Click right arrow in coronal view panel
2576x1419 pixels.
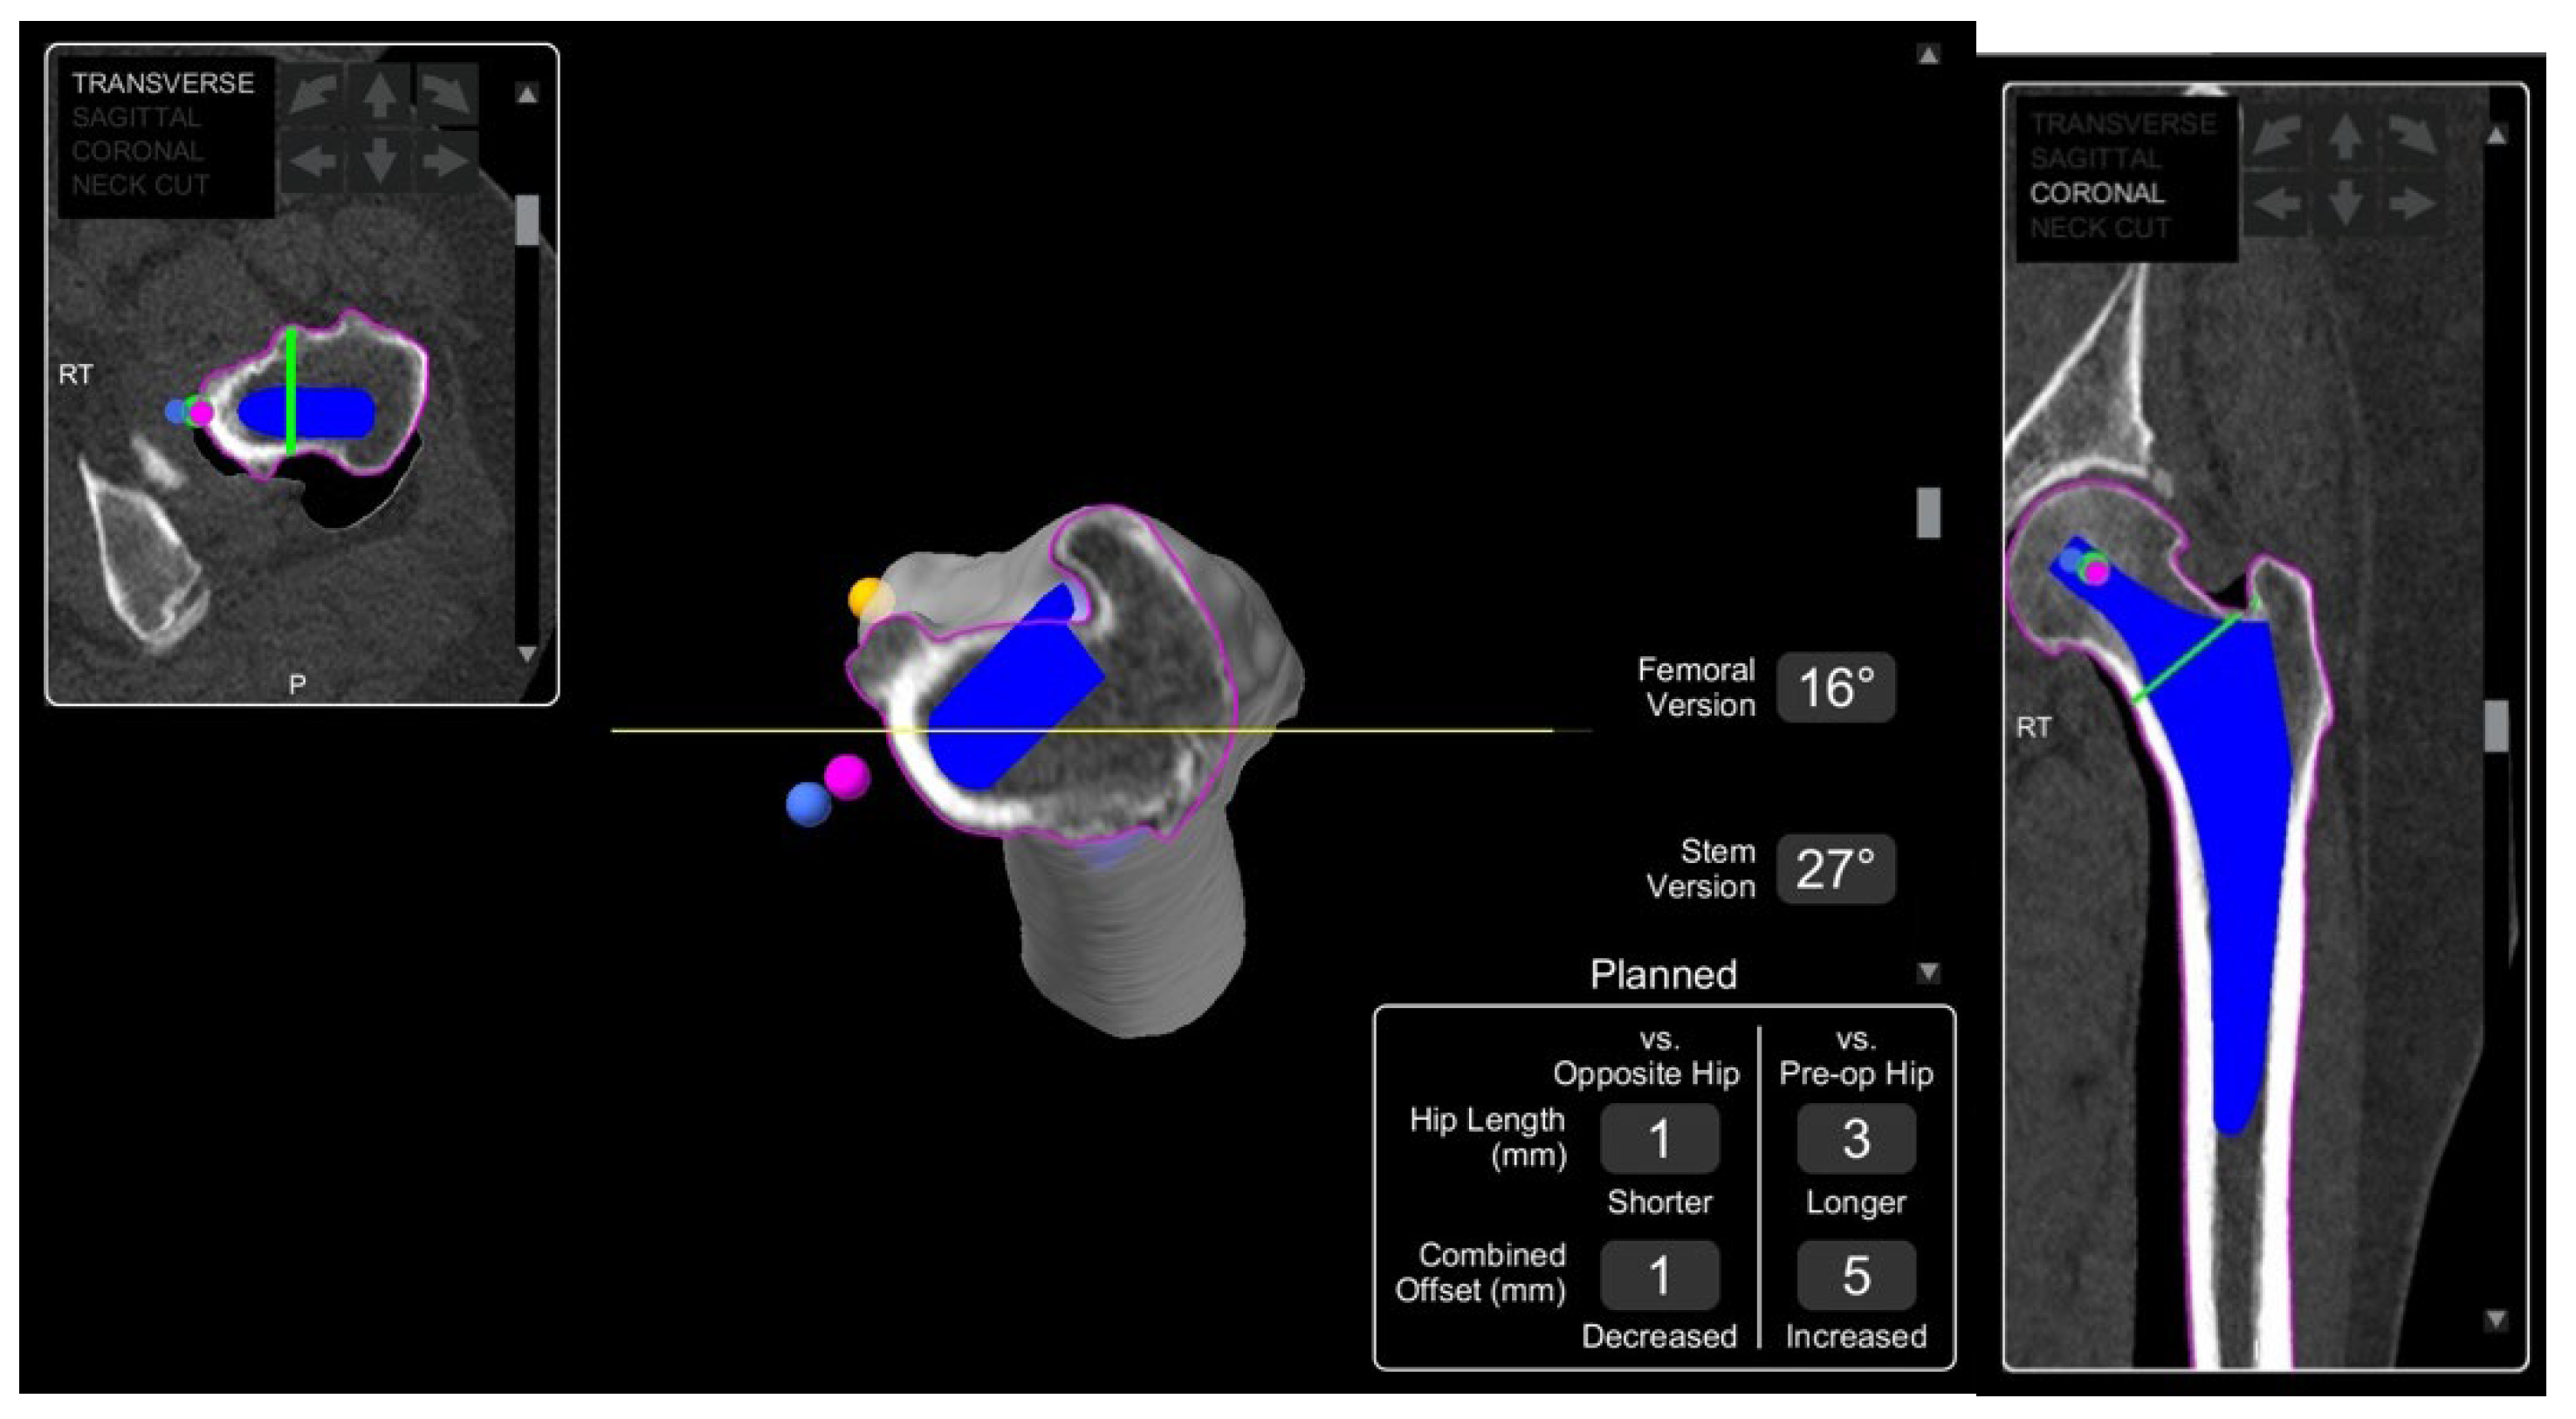click(2411, 204)
